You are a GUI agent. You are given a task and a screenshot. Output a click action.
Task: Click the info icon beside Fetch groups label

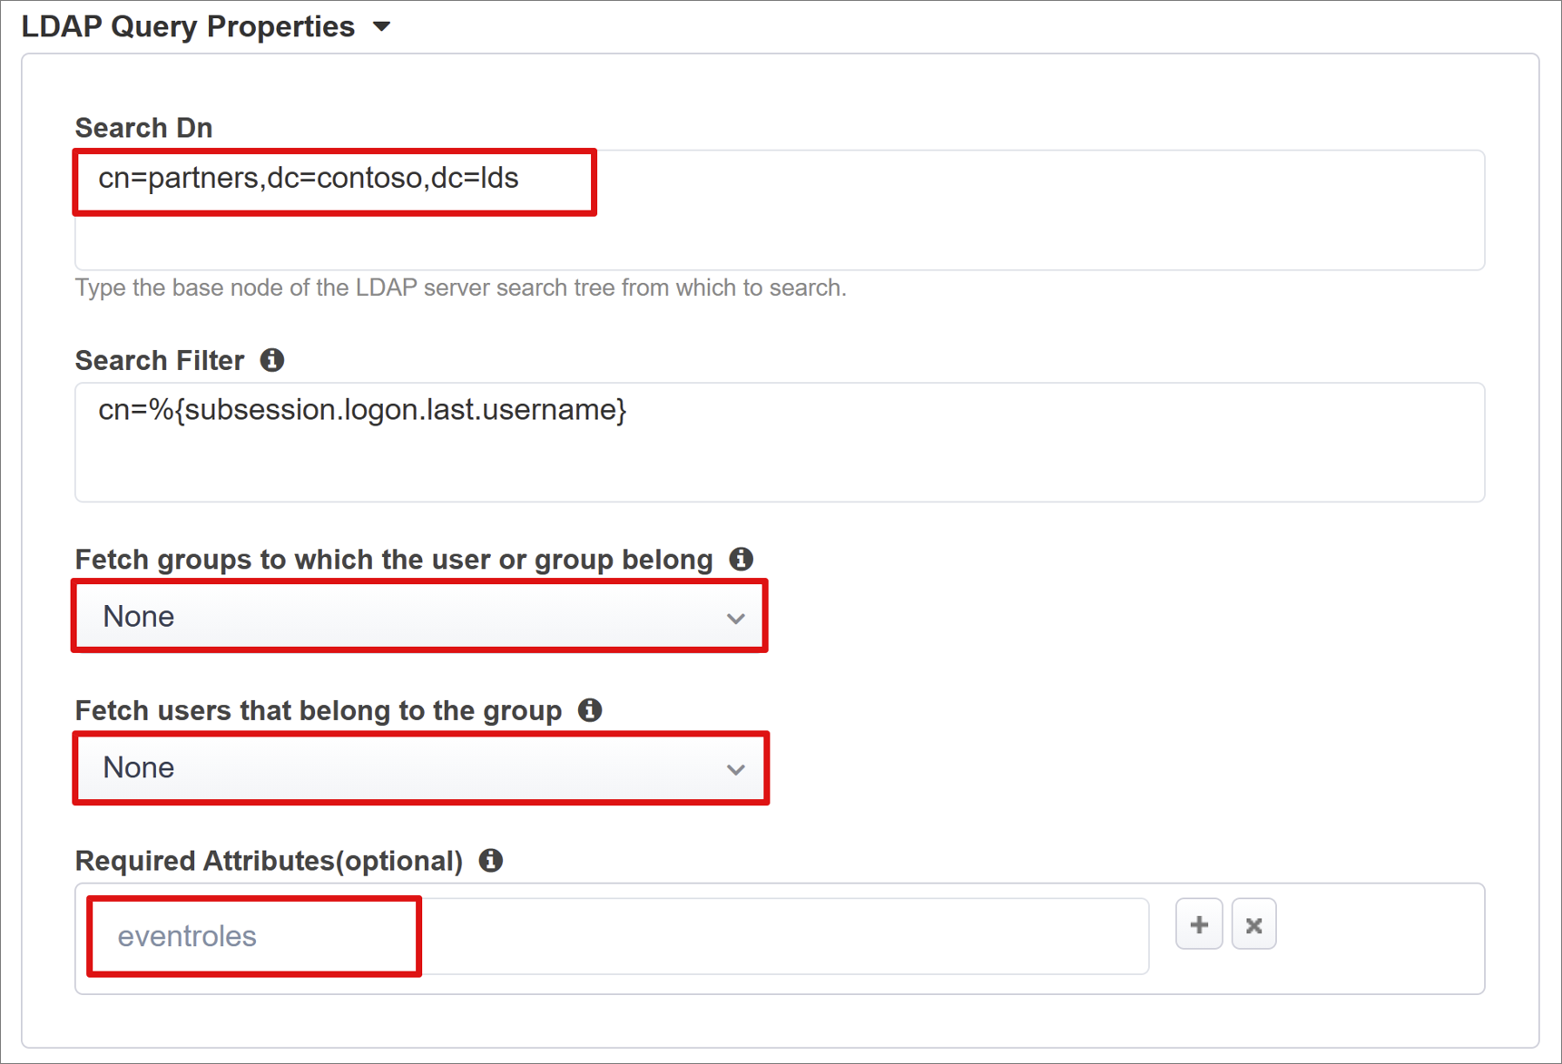(741, 559)
